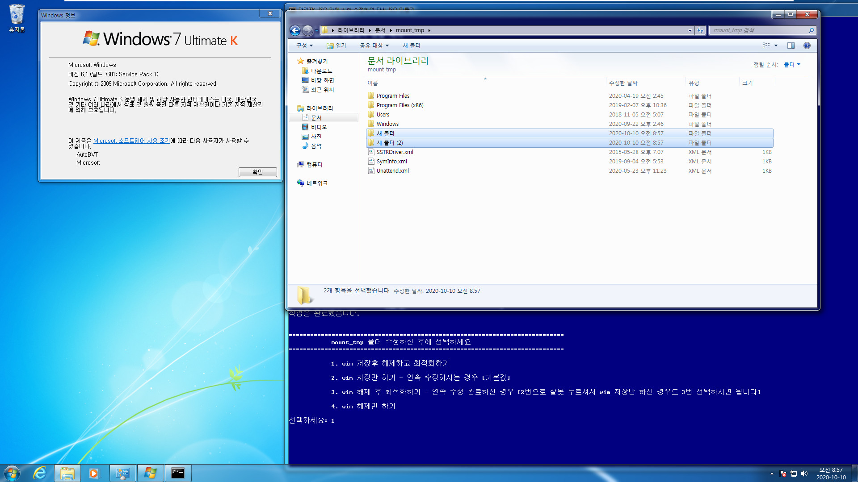The height and width of the screenshot is (482, 858).
Task: Select 네트워크 in the navigation pane
Action: (317, 183)
